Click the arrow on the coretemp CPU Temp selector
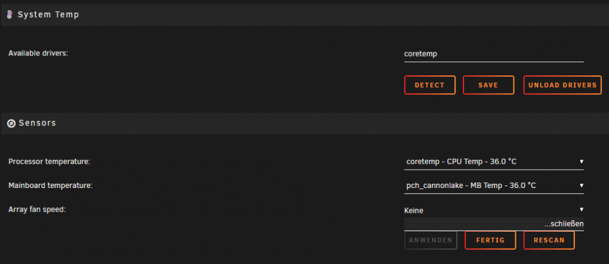Viewport: 609px width, 264px height. point(582,161)
